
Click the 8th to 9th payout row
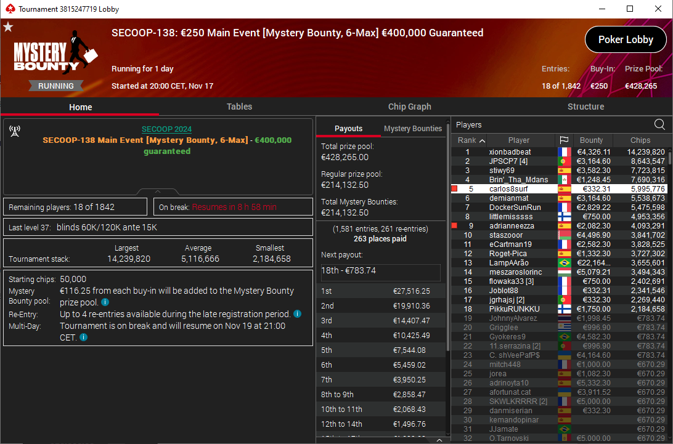[x=381, y=394]
